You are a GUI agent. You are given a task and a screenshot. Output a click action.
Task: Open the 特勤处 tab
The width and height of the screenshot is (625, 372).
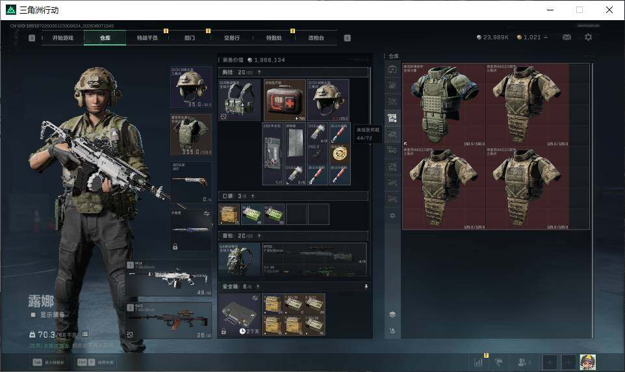coord(274,38)
